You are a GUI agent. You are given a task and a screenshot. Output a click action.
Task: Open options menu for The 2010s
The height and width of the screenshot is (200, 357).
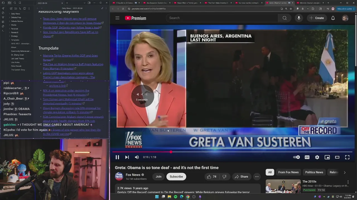coord(348,182)
